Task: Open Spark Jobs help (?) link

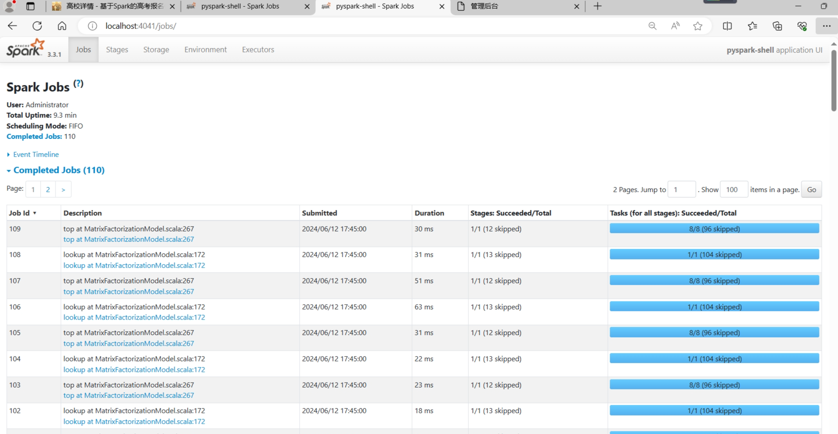Action: click(x=79, y=83)
